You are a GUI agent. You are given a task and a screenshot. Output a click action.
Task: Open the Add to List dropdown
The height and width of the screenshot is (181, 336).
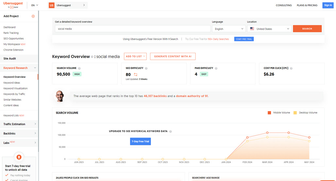point(135,56)
